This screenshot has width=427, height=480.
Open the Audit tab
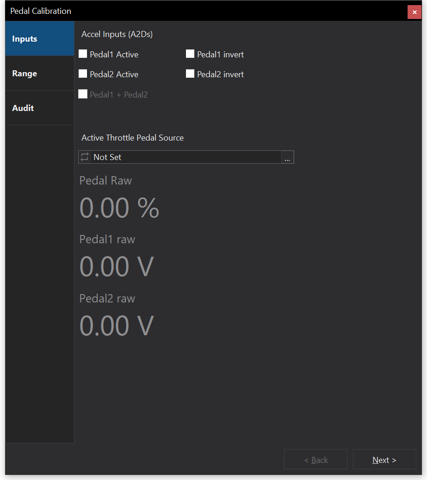pos(40,108)
